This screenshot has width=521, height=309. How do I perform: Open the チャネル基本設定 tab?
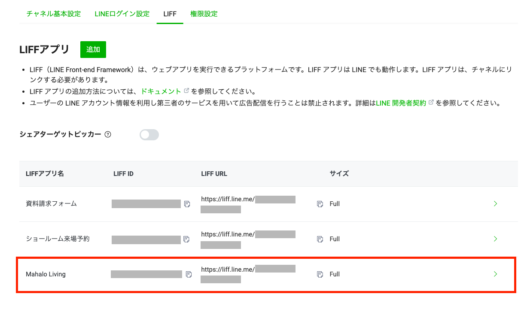54,14
